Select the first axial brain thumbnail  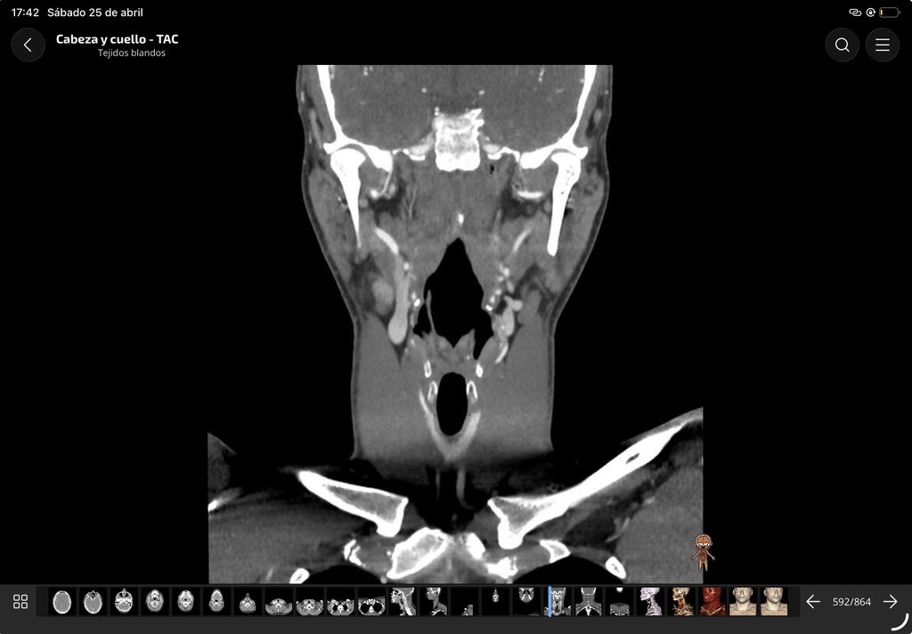[x=61, y=601]
